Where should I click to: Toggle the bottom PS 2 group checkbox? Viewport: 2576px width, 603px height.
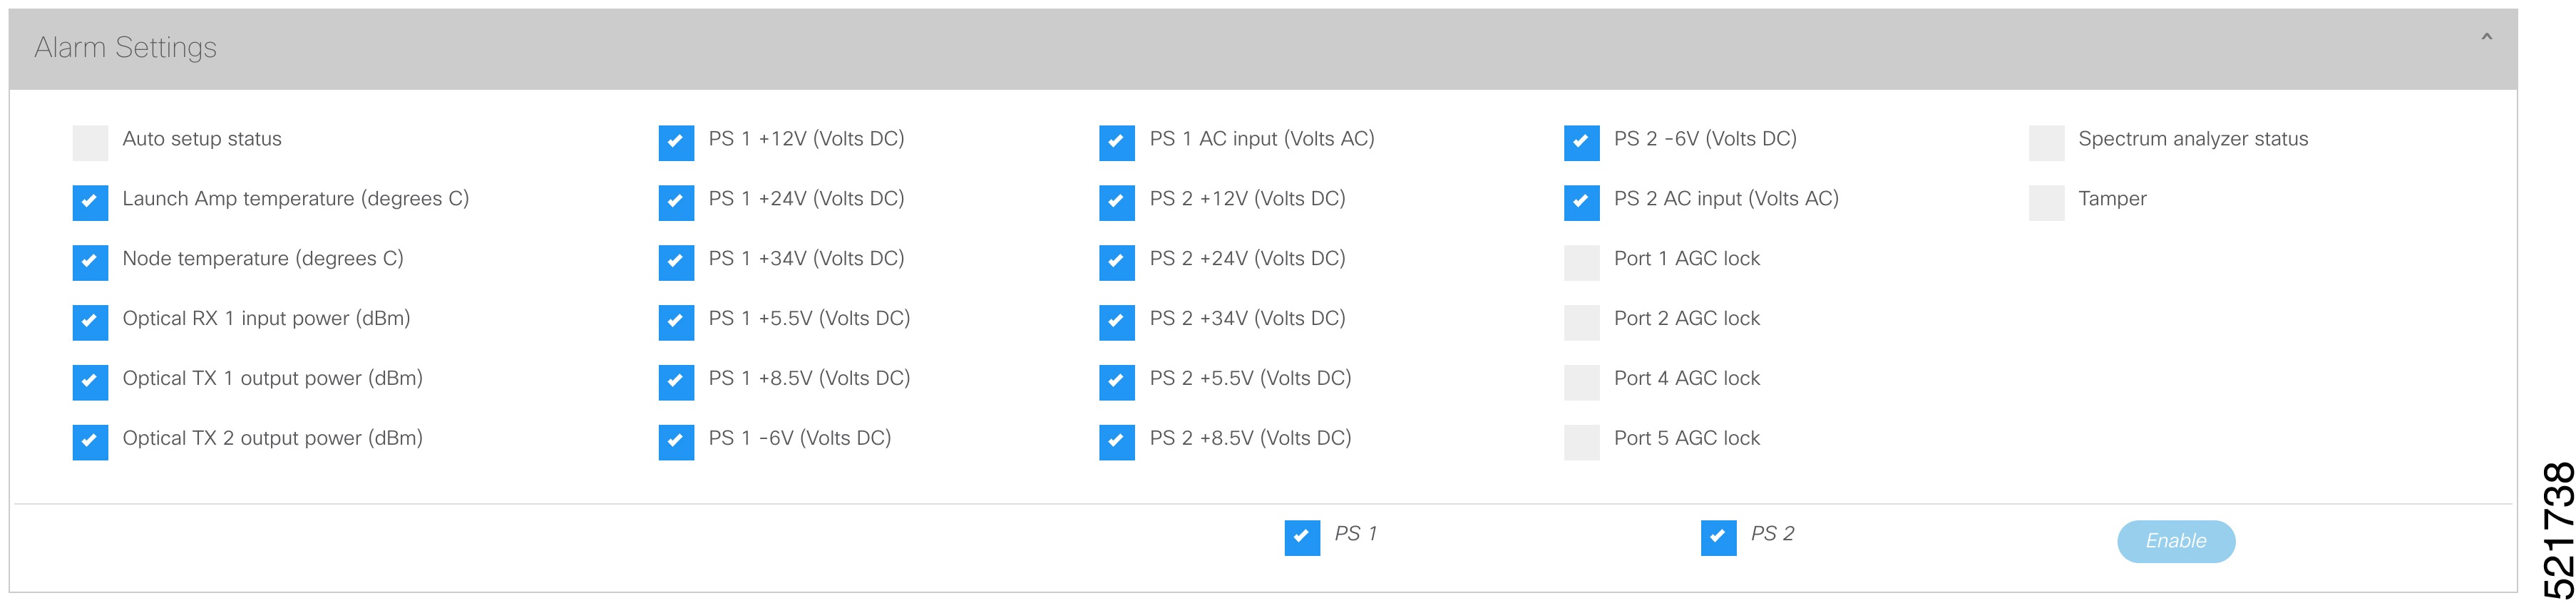pos(1718,538)
